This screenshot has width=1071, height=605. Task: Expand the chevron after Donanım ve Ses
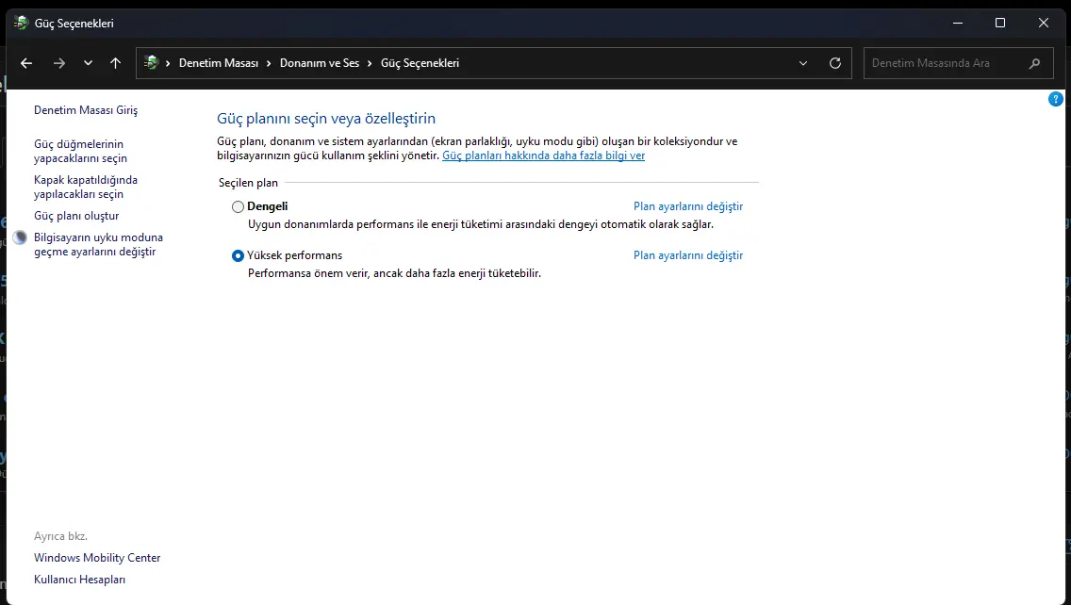[370, 63]
